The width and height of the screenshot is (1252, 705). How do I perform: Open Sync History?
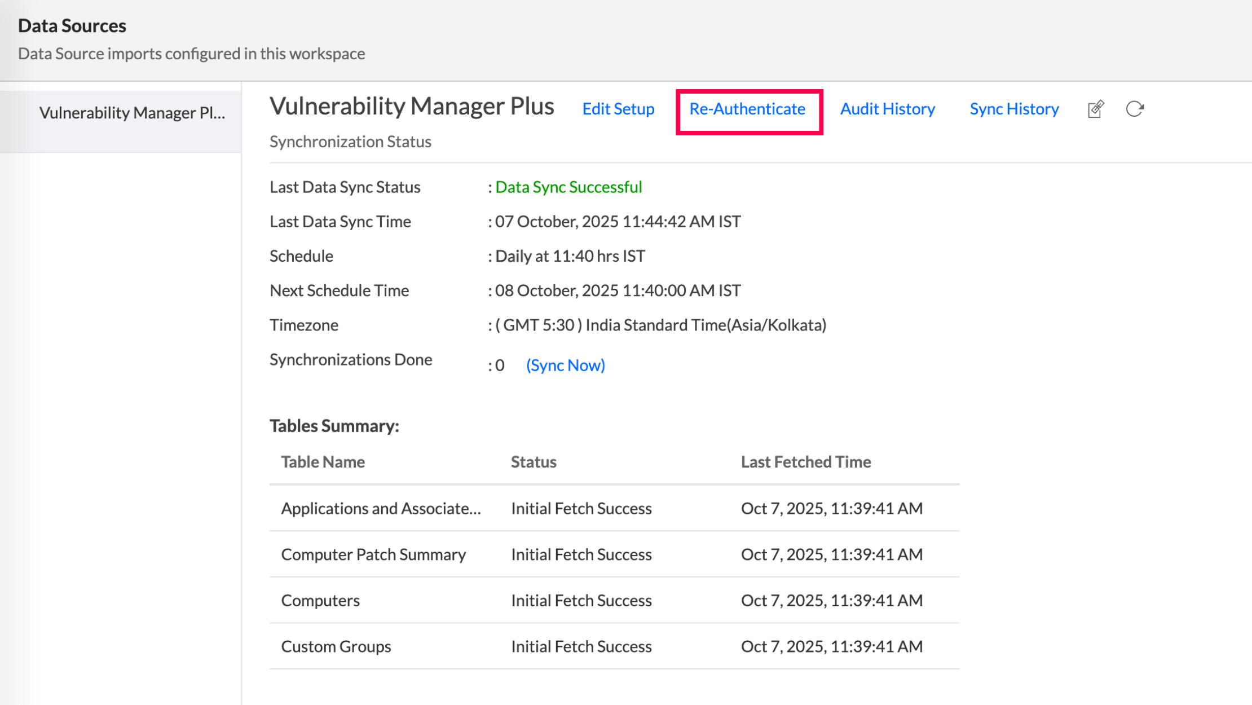point(1014,109)
